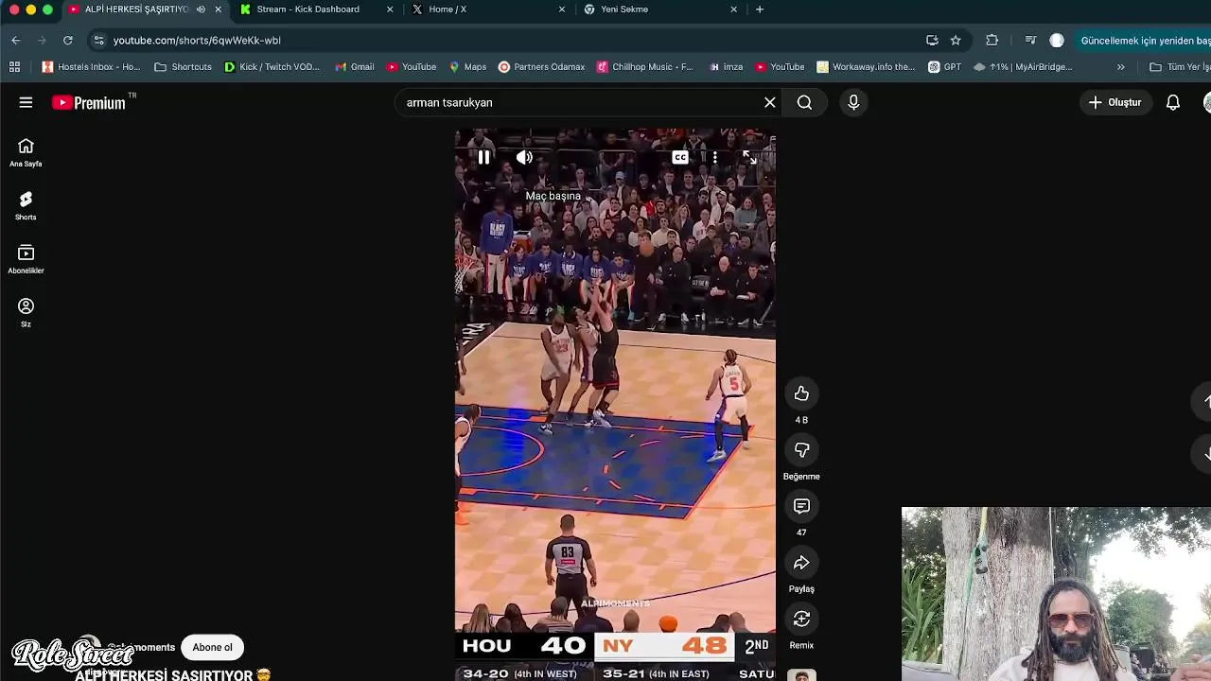Open the Gmail bookmark
Viewport: 1211px width, 681px height.
355,67
